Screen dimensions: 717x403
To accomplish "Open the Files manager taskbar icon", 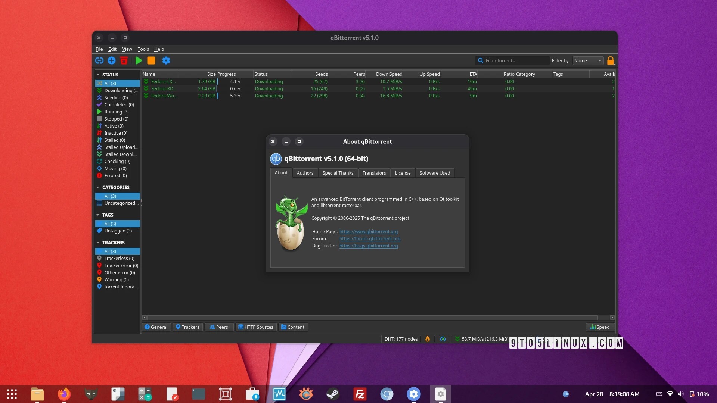I will pos(37,394).
